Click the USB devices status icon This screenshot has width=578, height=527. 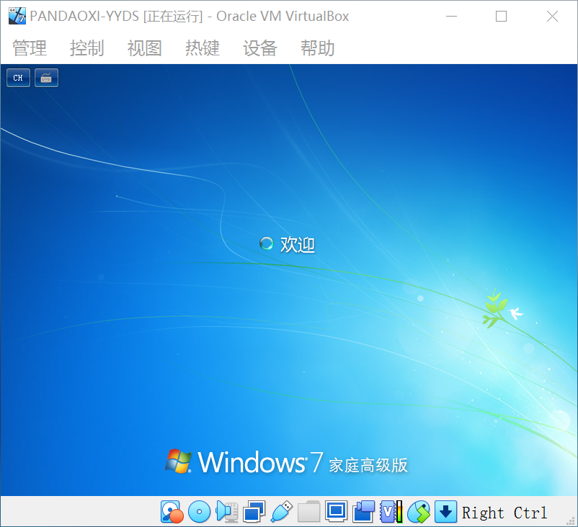coord(282,512)
